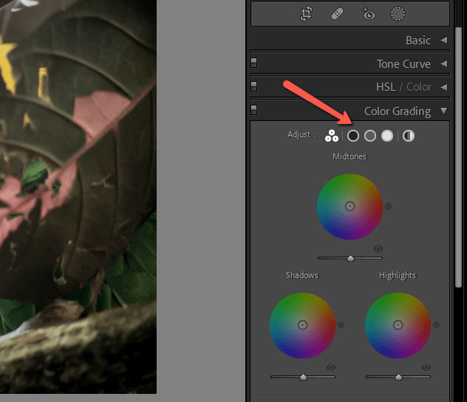Click the HSL tab label
Screen dimensions: 467x402
(x=386, y=87)
